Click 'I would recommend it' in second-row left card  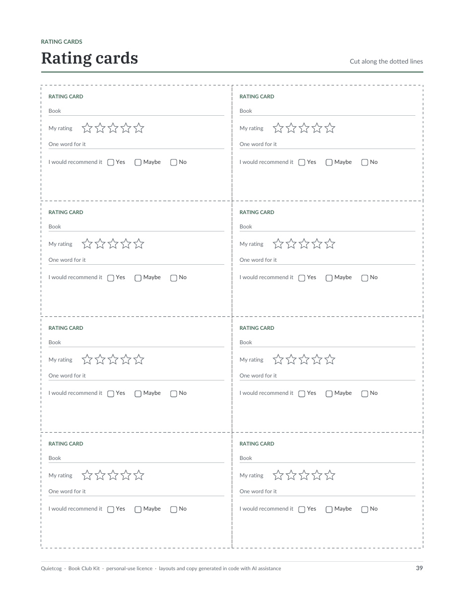pos(75,278)
